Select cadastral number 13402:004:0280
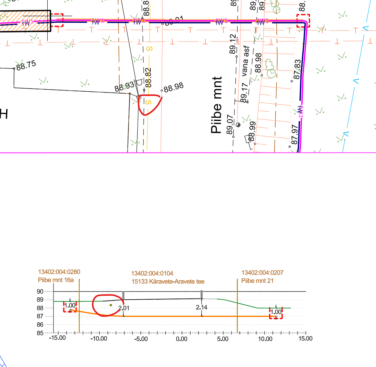Image resolution: width=376 pixels, height=367 pixels. [x=59, y=272]
